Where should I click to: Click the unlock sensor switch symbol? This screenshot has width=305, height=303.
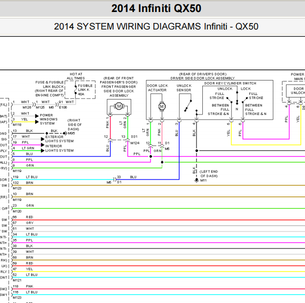coord(188,105)
